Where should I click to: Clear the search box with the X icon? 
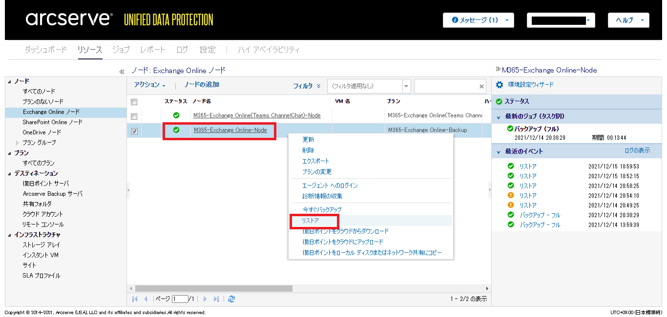pyautogui.click(x=481, y=86)
